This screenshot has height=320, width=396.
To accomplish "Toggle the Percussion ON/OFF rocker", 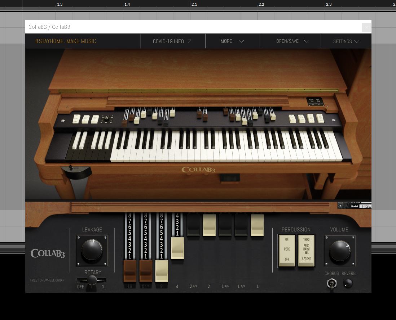I will 287,251.
